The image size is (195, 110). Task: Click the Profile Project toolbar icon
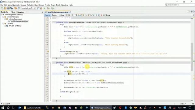point(52,8)
